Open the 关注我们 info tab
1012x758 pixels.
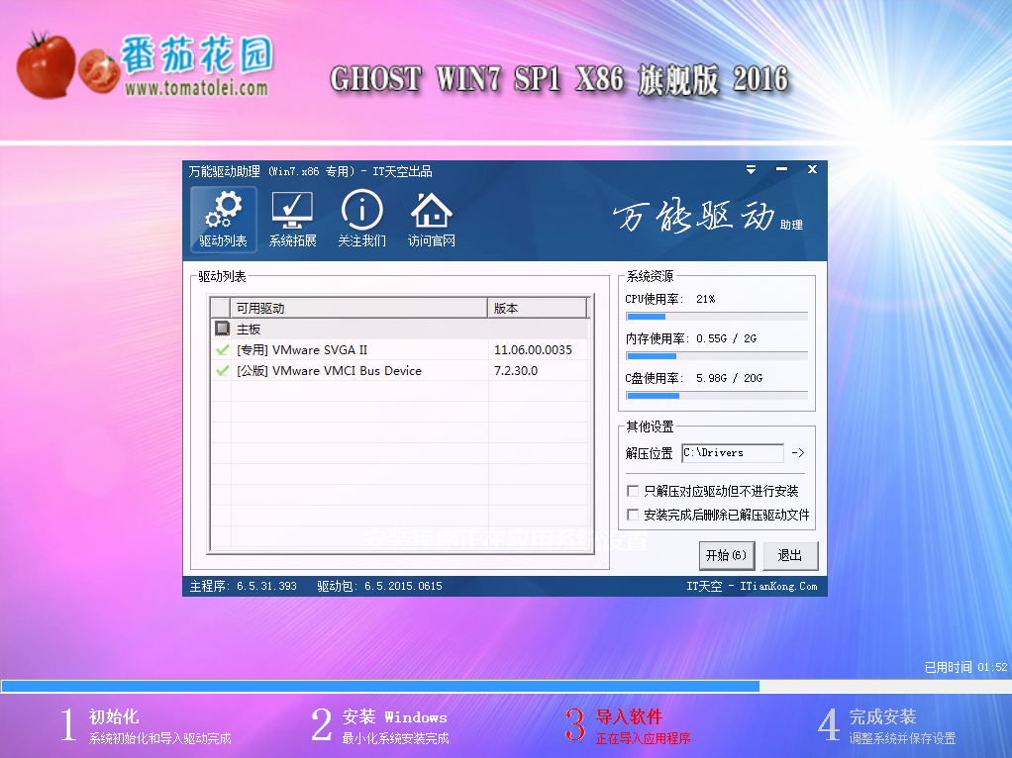pos(362,220)
